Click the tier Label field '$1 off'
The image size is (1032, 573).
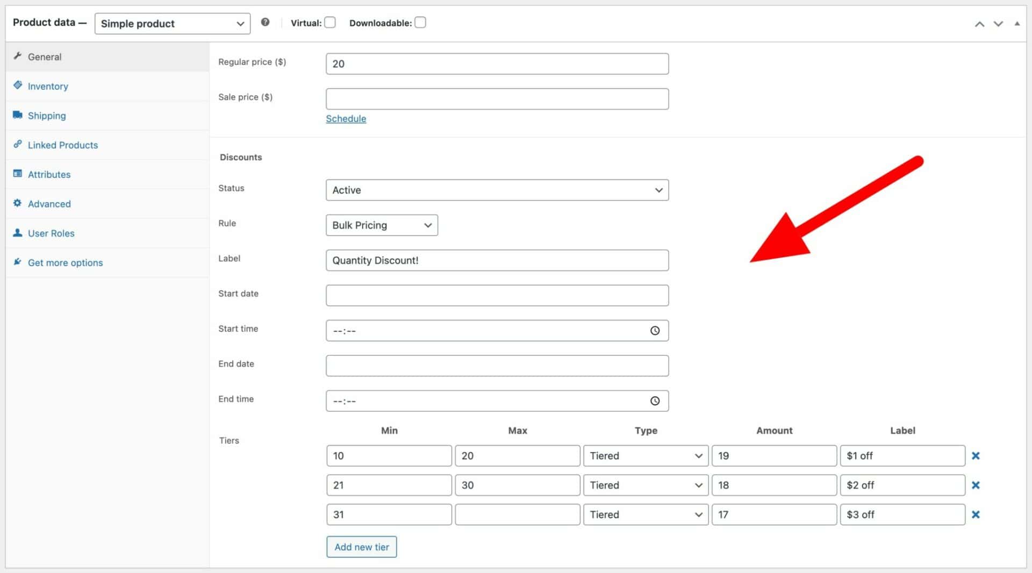[x=903, y=456]
